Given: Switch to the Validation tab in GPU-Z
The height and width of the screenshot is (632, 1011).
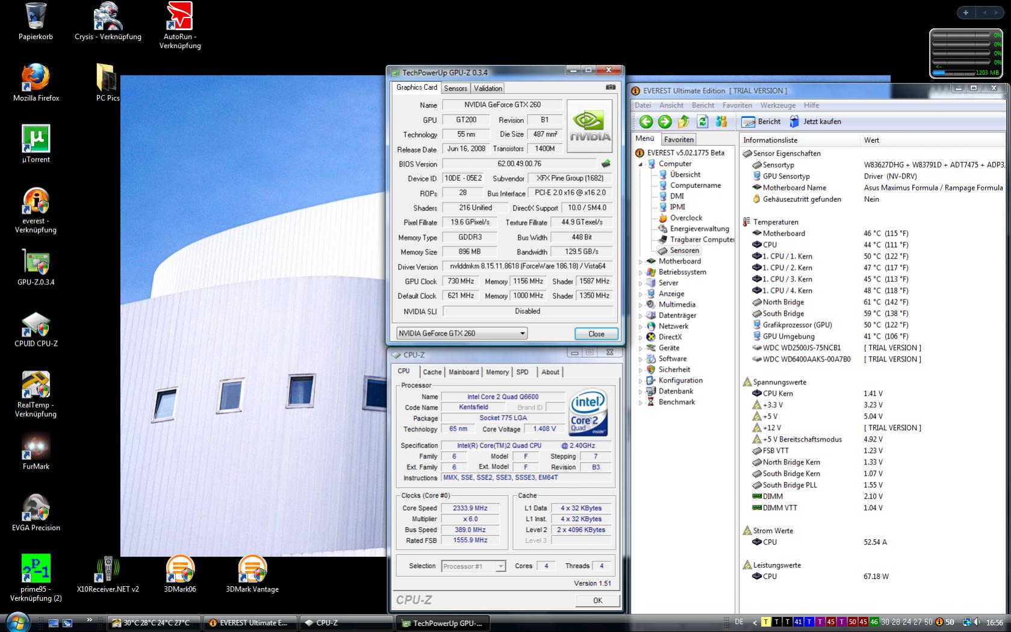Looking at the screenshot, I should (488, 88).
